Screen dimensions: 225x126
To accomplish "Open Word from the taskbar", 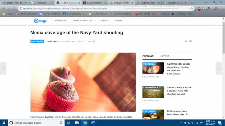I will tap(93, 123).
